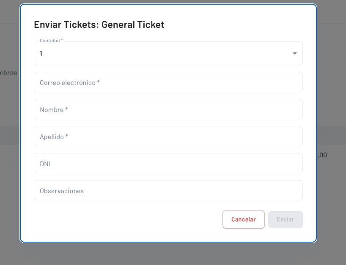Select the current quantity value 1

[x=41, y=54]
